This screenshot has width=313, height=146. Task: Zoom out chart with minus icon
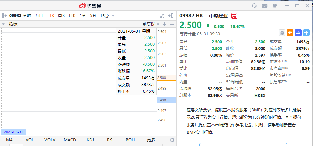click(172, 24)
